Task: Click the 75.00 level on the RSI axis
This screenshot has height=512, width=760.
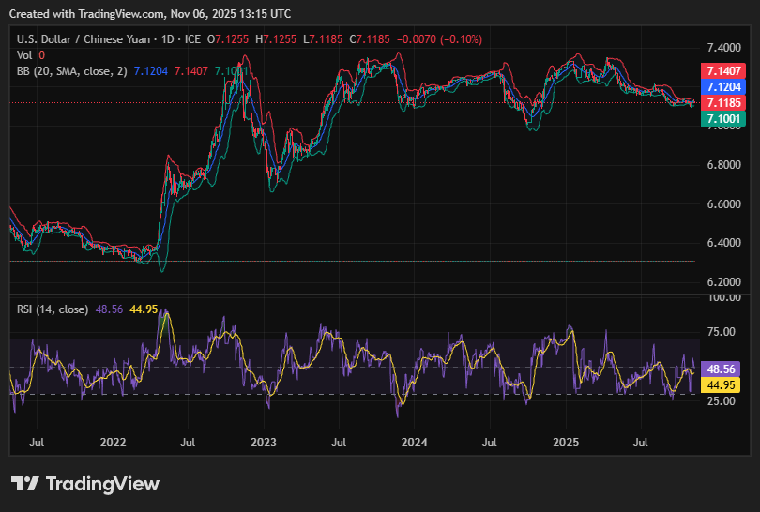Action: (x=721, y=331)
